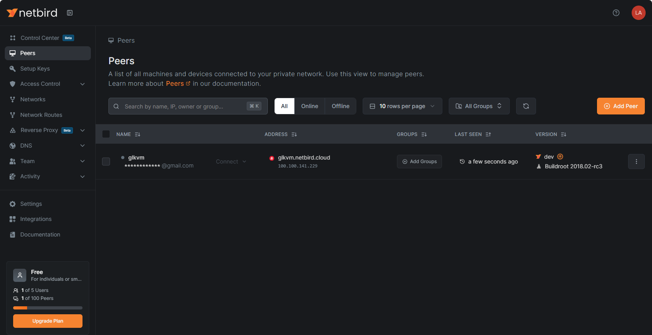
Task: Click the glkvm address status icon
Action: tap(272, 158)
